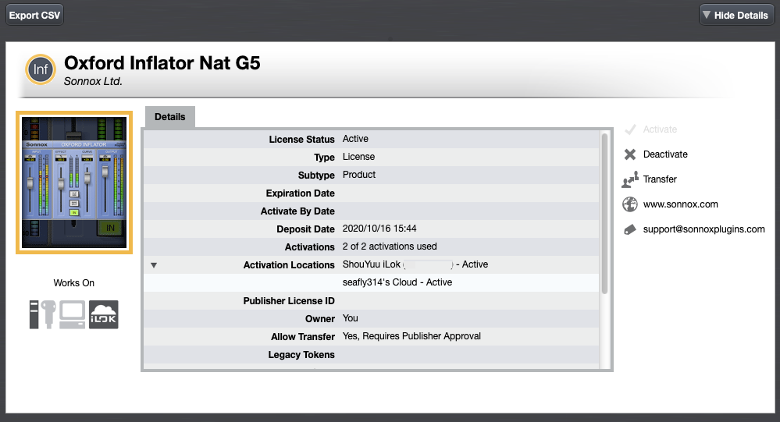Screen dimensions: 780x422
Task: Click the iLok USB key icon
Action: click(48, 314)
